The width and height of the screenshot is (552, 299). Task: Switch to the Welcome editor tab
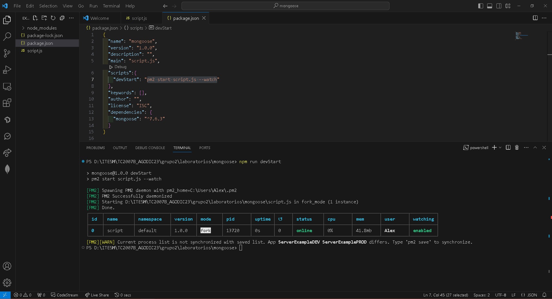[x=99, y=18]
